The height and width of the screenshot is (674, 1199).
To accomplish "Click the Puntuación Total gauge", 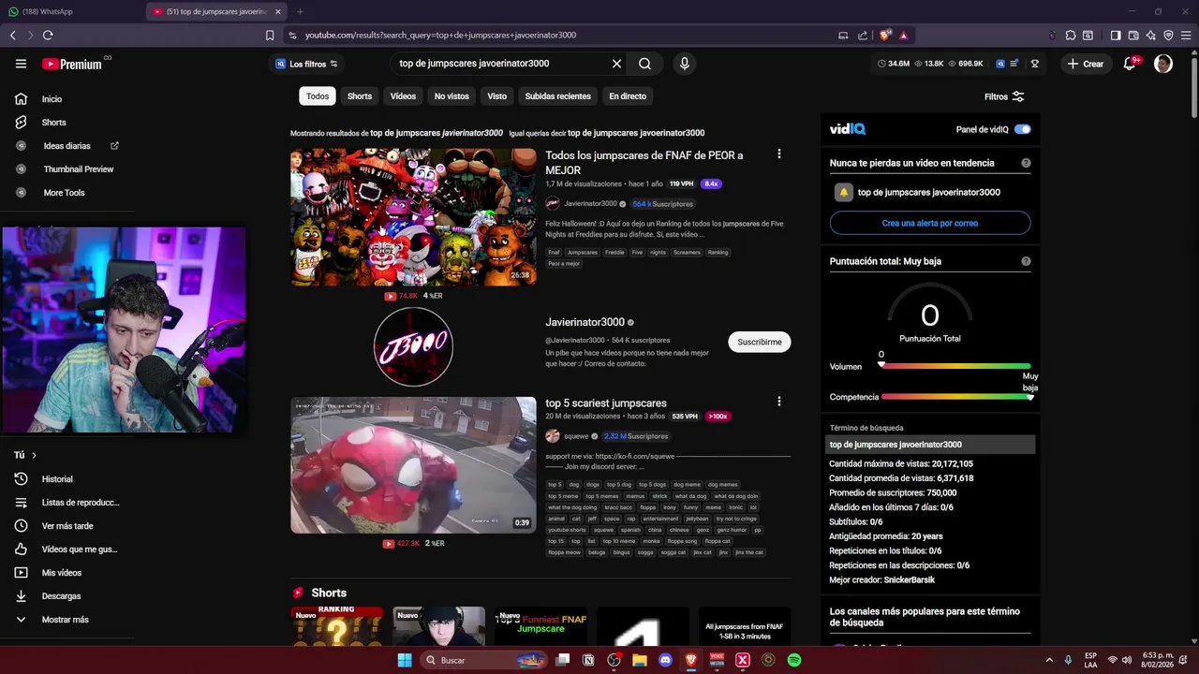I will 930,314.
